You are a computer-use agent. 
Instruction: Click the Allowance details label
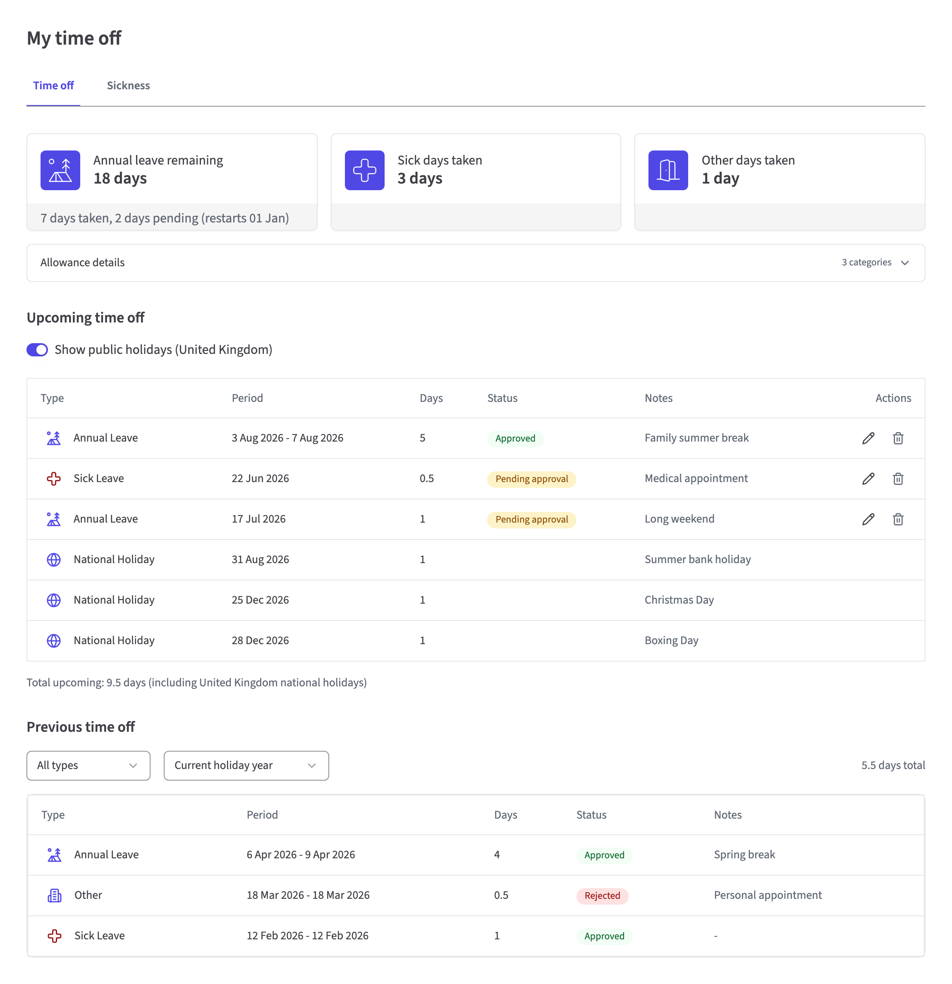coord(82,263)
